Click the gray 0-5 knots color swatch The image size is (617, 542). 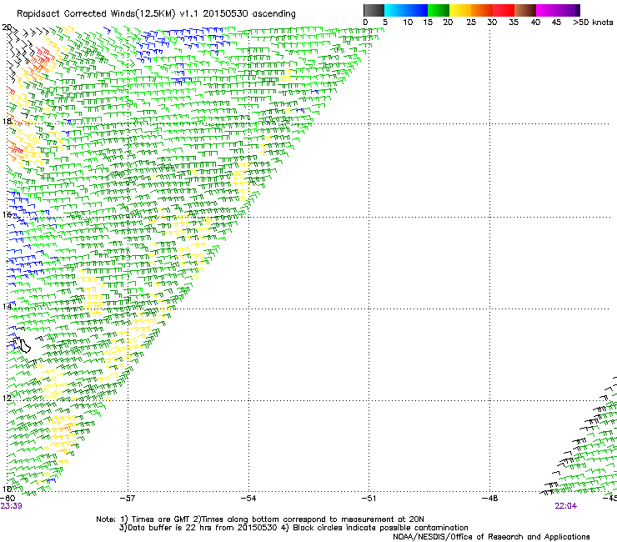374,10
